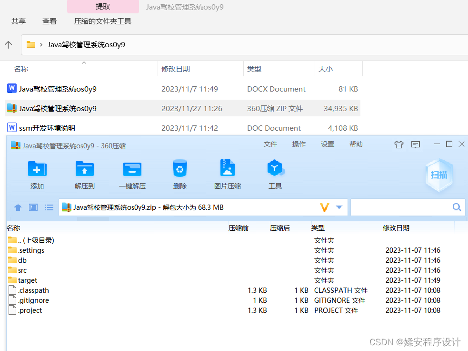Image resolution: width=468 pixels, height=351 pixels.
Task: Select the 压缩的文件夹工具 ribbon tab
Action: coord(103,21)
